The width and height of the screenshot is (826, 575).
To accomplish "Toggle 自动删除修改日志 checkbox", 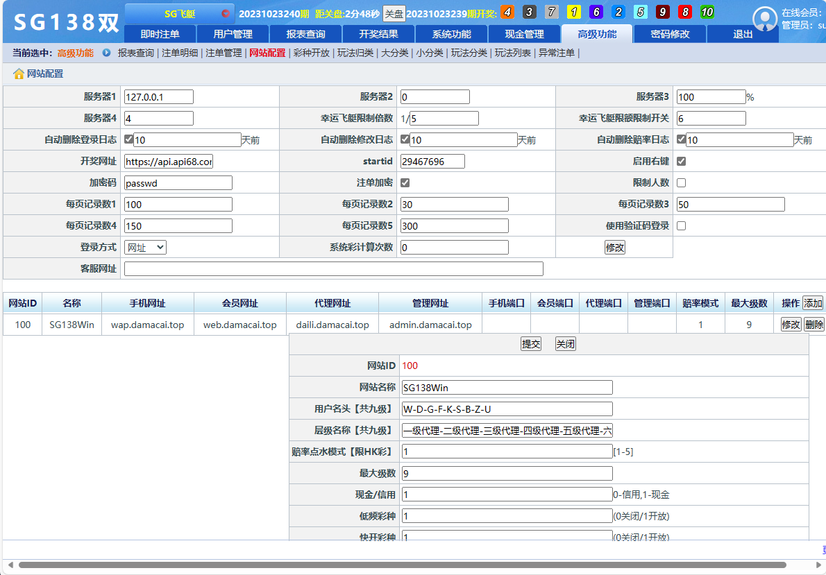I will [405, 139].
